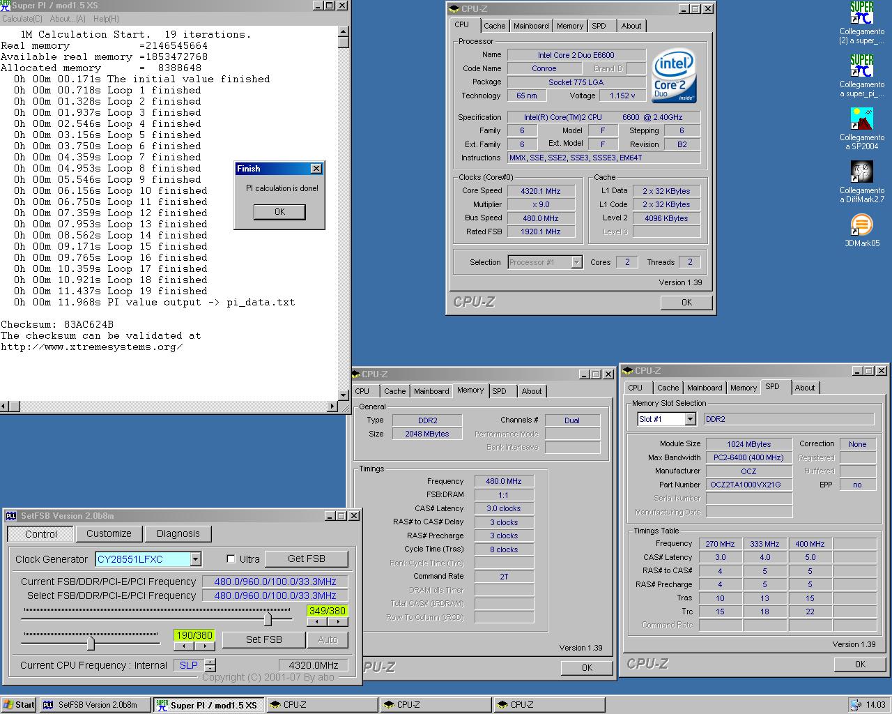892x714 pixels.
Task: Select About tab in CPU-Z SPD window
Action: (x=805, y=388)
